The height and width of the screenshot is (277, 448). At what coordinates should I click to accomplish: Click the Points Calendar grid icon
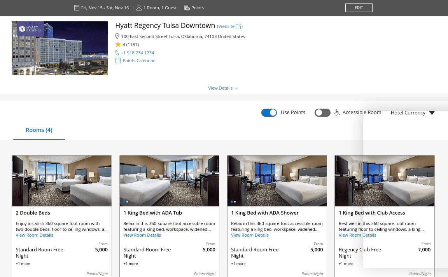point(118,61)
